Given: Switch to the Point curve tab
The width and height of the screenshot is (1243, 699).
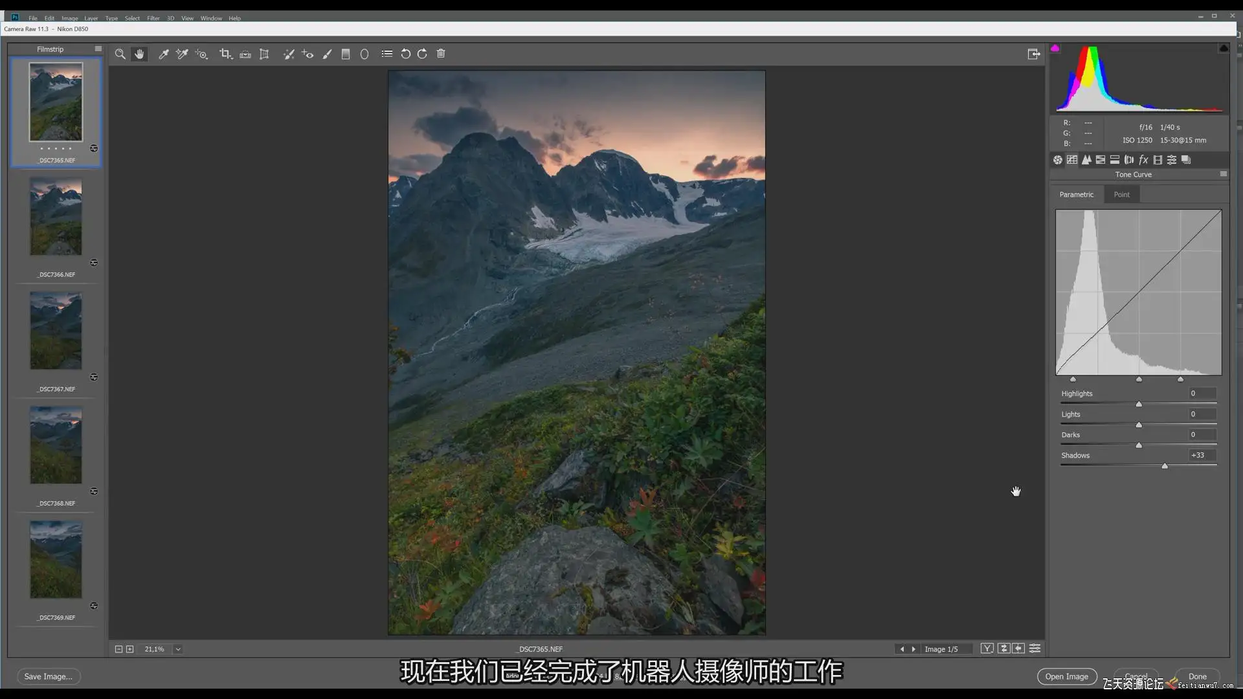Looking at the screenshot, I should click(1121, 195).
